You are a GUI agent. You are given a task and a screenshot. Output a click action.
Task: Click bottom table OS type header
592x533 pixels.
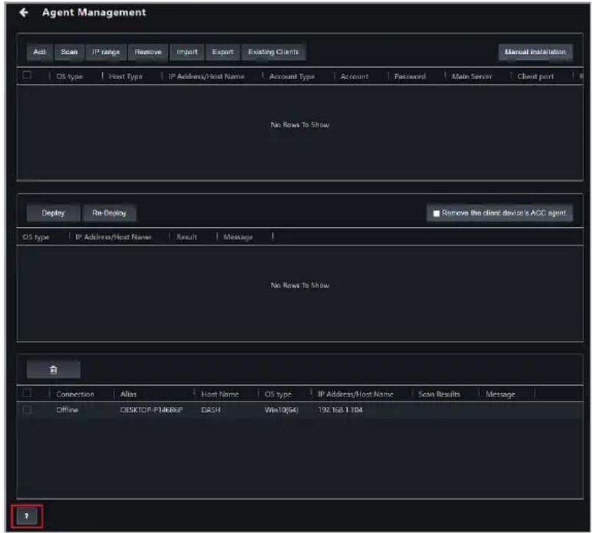pyautogui.click(x=278, y=395)
